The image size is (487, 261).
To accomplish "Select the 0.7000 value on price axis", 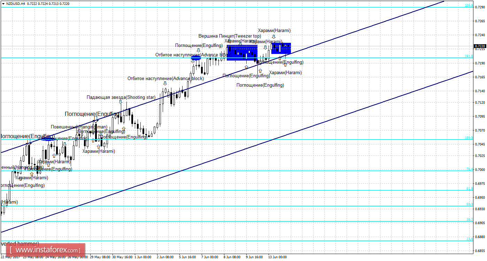I will point(480,170).
